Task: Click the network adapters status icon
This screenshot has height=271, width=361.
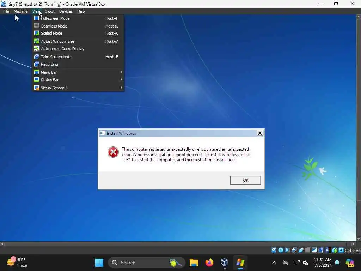Action: pos(294,250)
